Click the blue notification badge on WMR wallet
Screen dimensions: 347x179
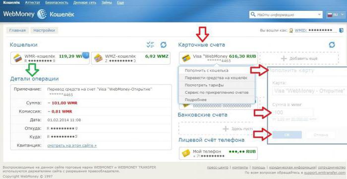(86, 55)
